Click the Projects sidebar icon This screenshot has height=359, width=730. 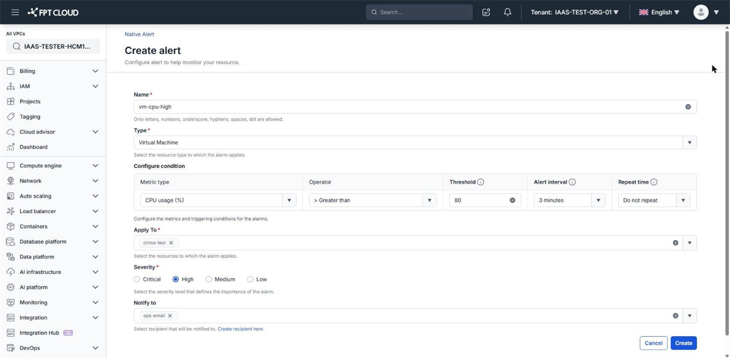pos(10,101)
